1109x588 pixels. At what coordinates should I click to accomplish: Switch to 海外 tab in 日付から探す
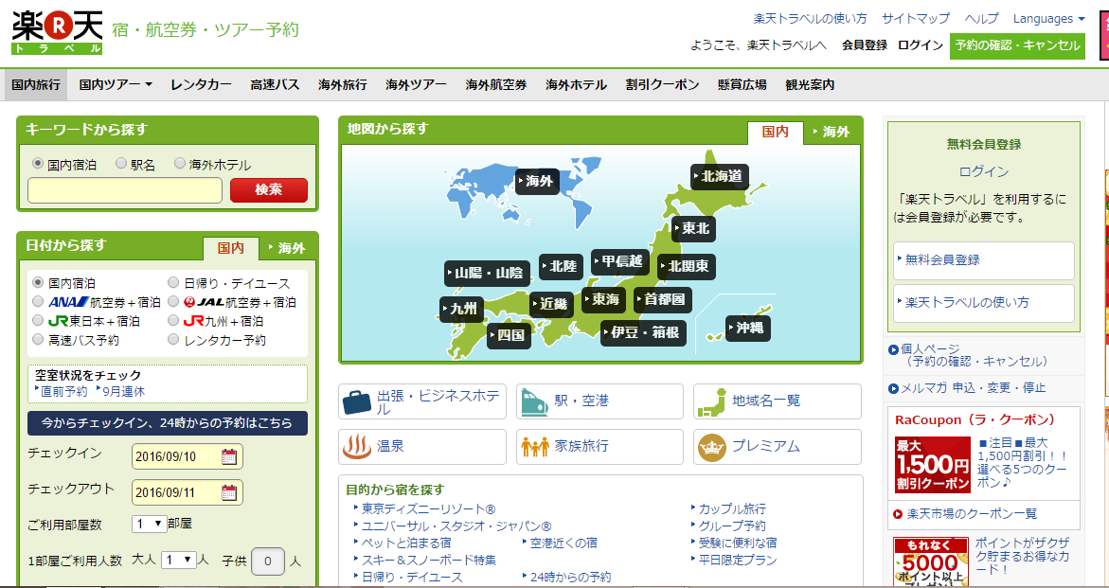[x=289, y=248]
